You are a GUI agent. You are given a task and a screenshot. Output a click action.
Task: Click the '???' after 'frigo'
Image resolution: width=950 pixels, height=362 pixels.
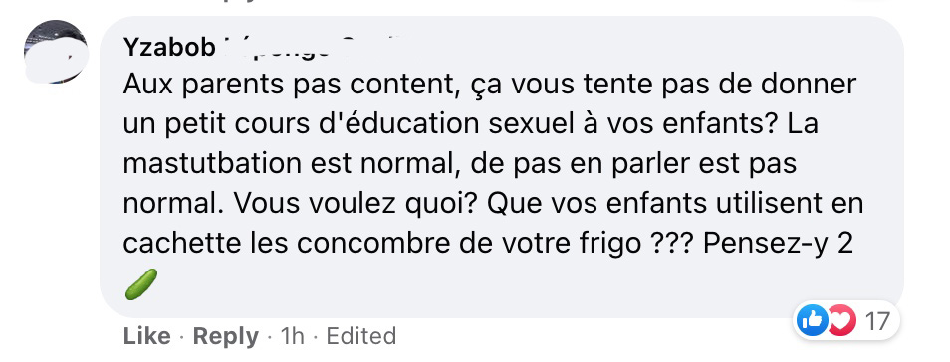tap(672, 244)
